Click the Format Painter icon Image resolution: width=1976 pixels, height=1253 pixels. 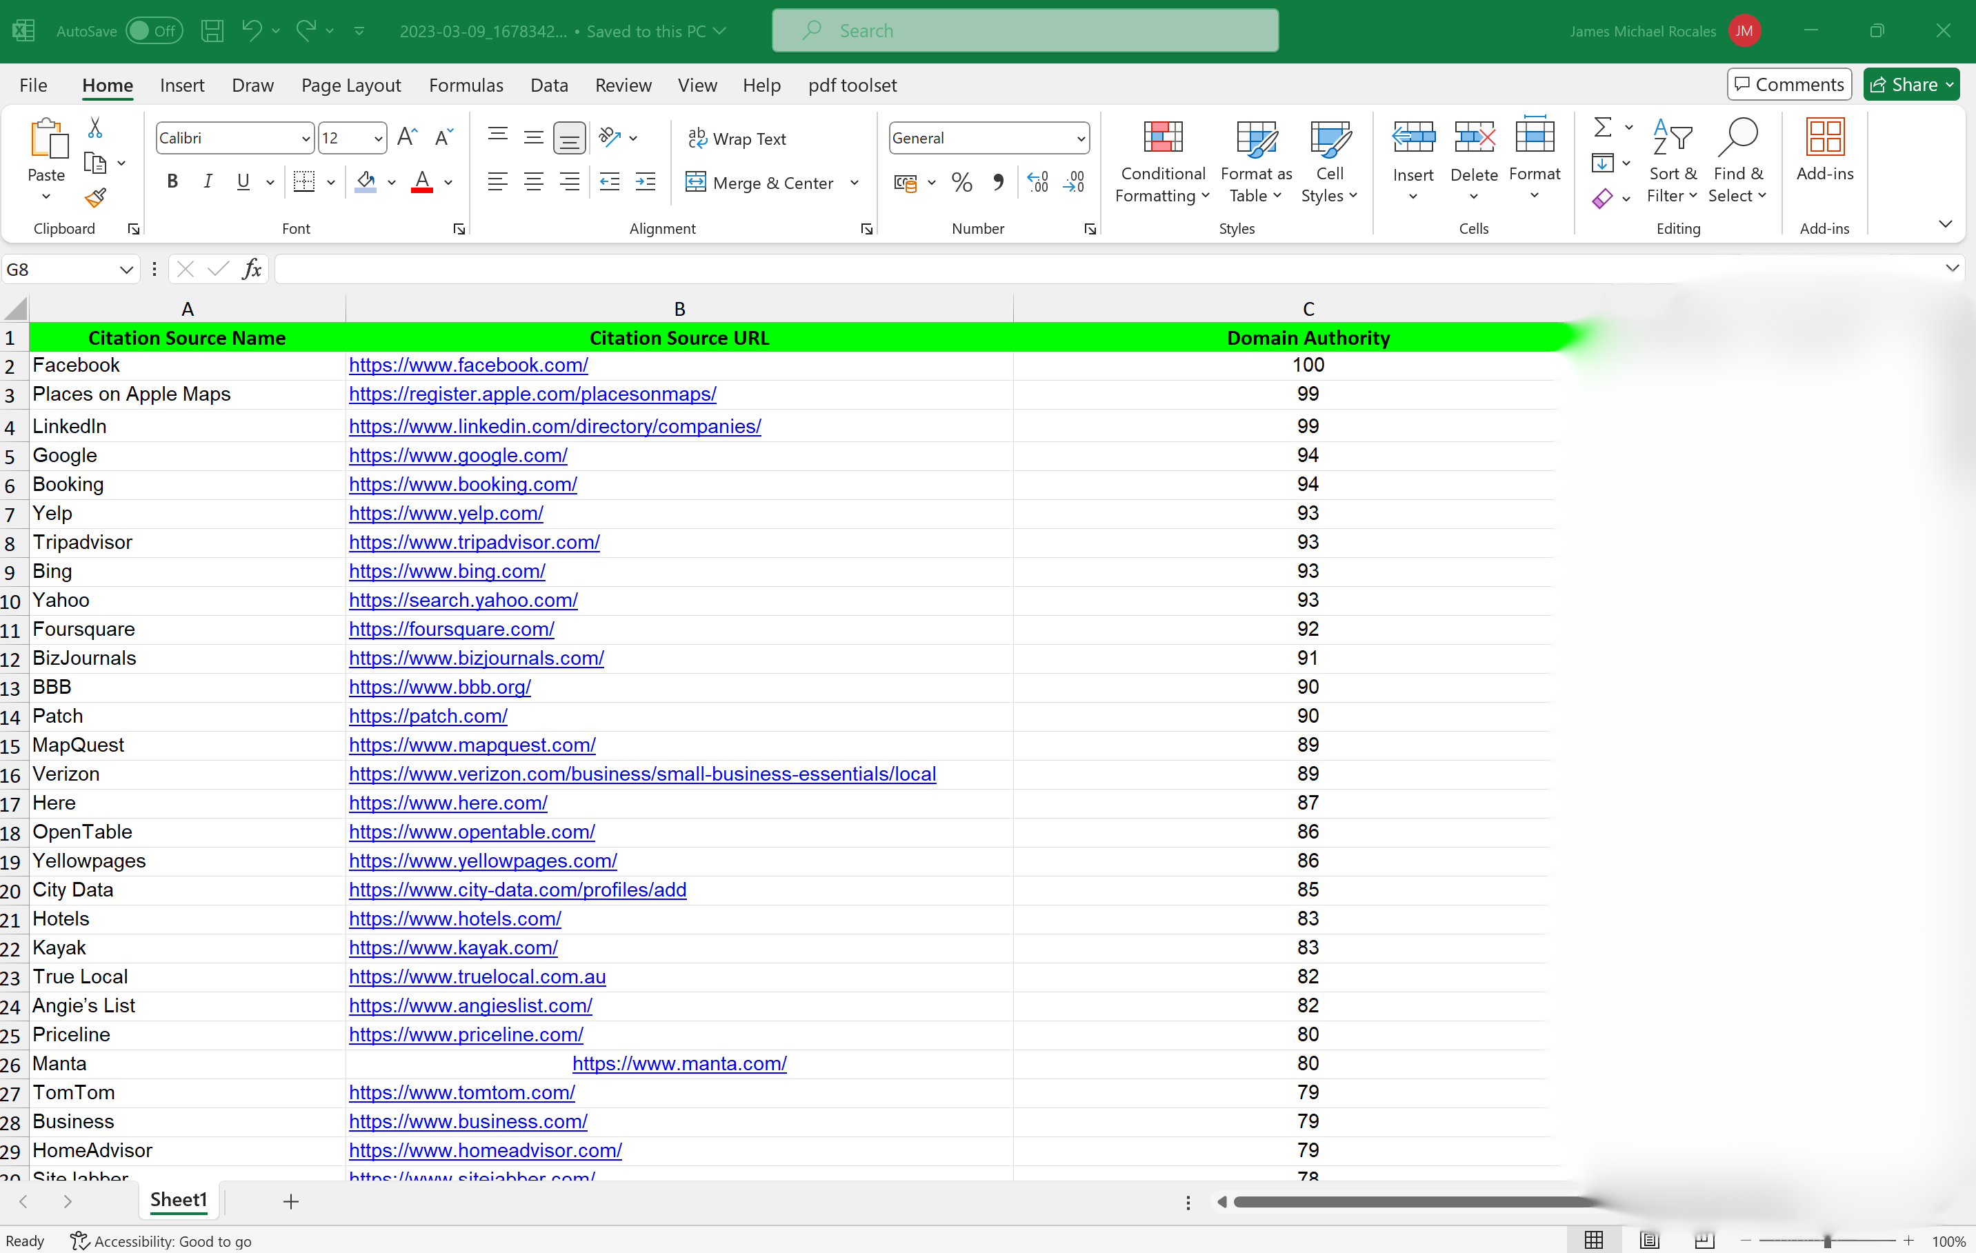pyautogui.click(x=95, y=198)
